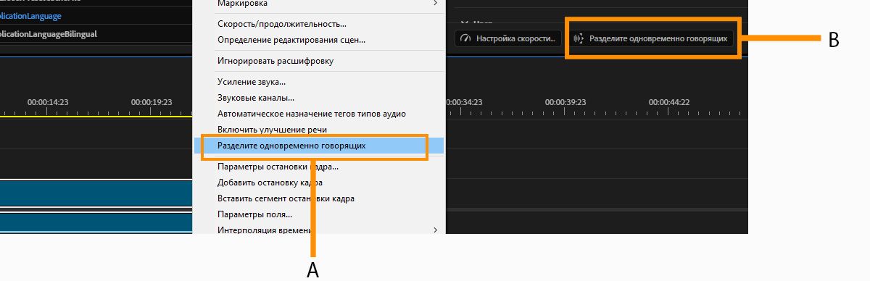Click the 00:00:14:23 timecode on ruler
Image resolution: width=870 pixels, height=281 pixels.
click(48, 102)
